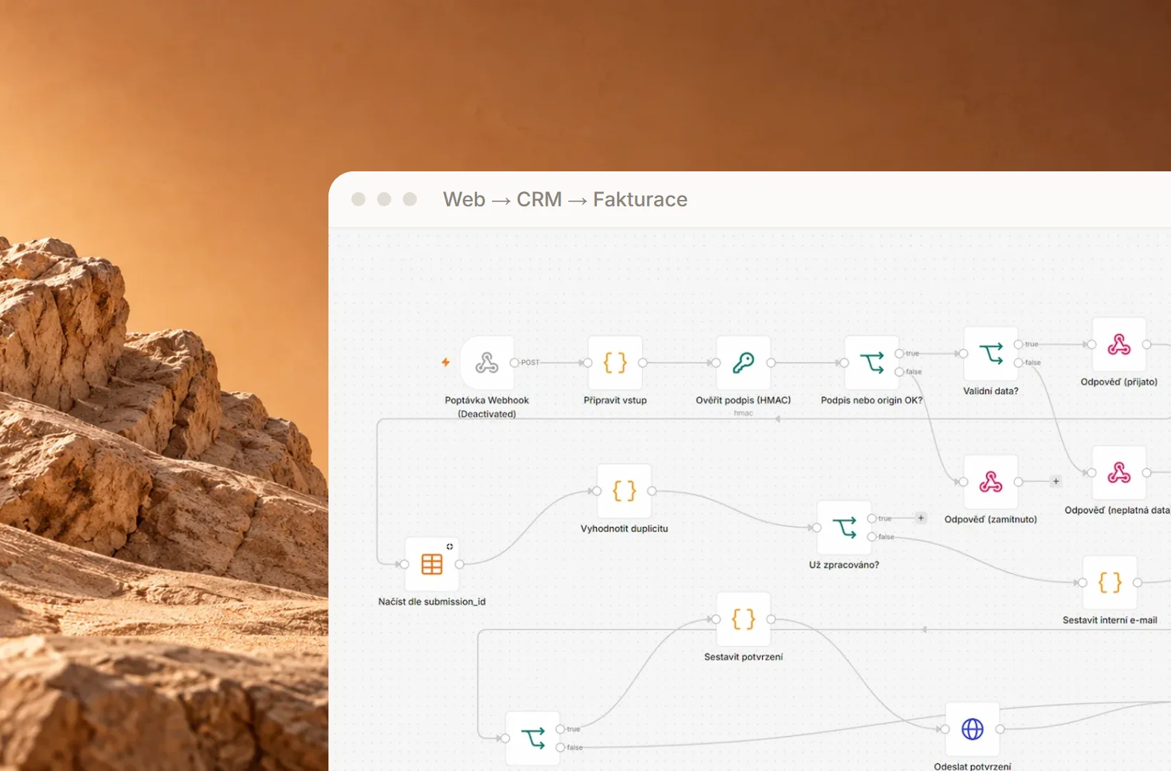This screenshot has height=771, width=1171.
Task: Click the Připravit vstup label
Action: [615, 400]
